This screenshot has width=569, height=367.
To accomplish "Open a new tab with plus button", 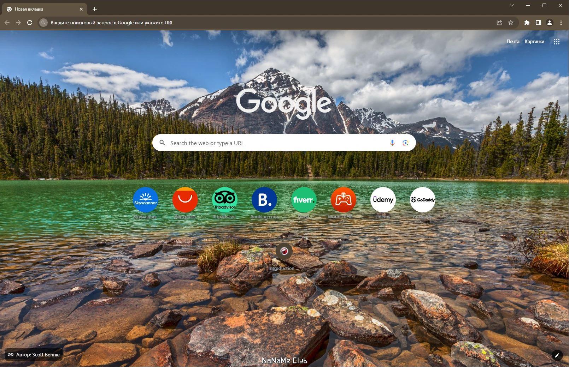I will tap(94, 9).
